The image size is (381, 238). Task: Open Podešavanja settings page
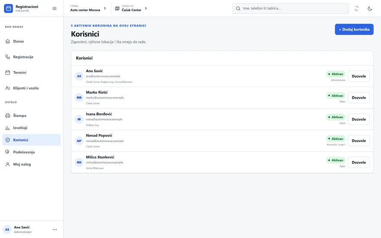pyautogui.click(x=32, y=152)
